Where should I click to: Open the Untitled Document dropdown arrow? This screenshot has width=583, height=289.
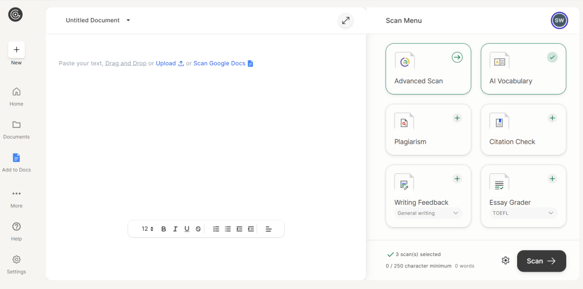(128, 21)
